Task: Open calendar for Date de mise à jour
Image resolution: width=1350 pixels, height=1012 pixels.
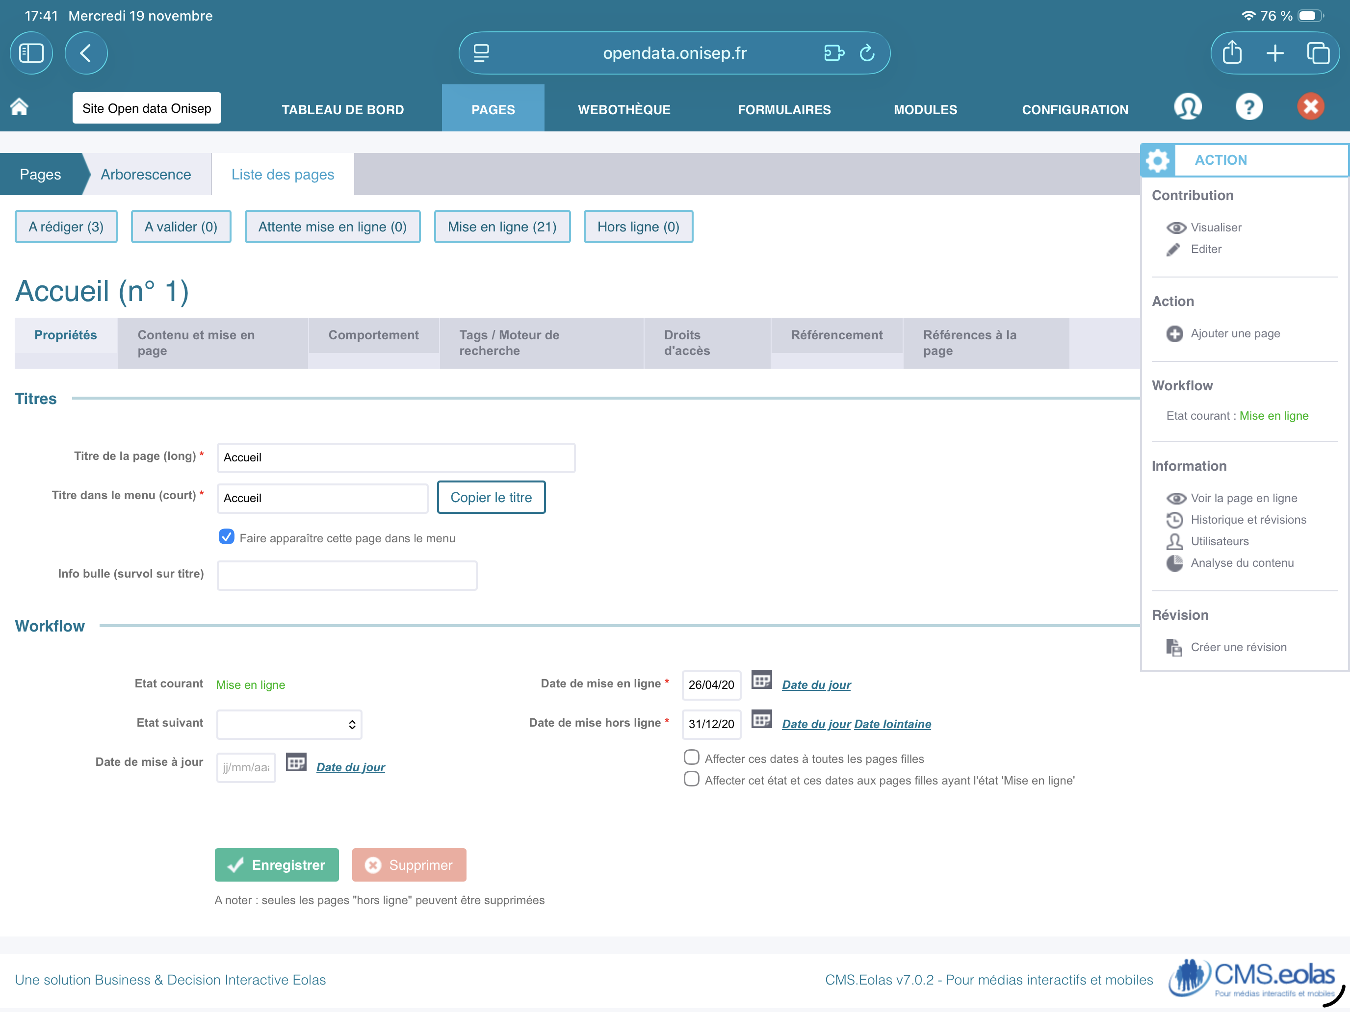Action: pos(296,762)
